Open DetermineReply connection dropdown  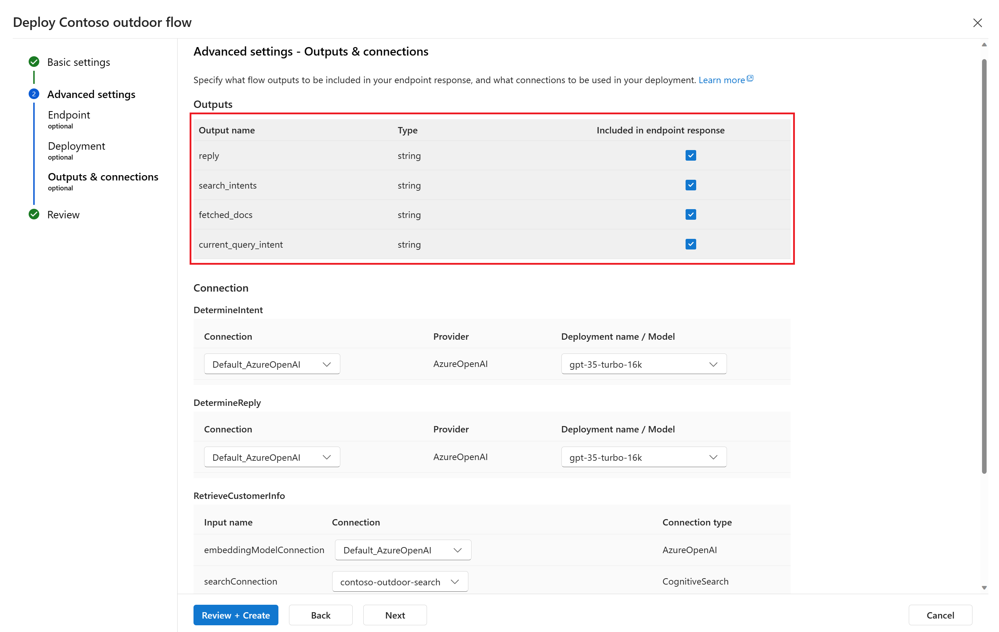click(x=272, y=457)
